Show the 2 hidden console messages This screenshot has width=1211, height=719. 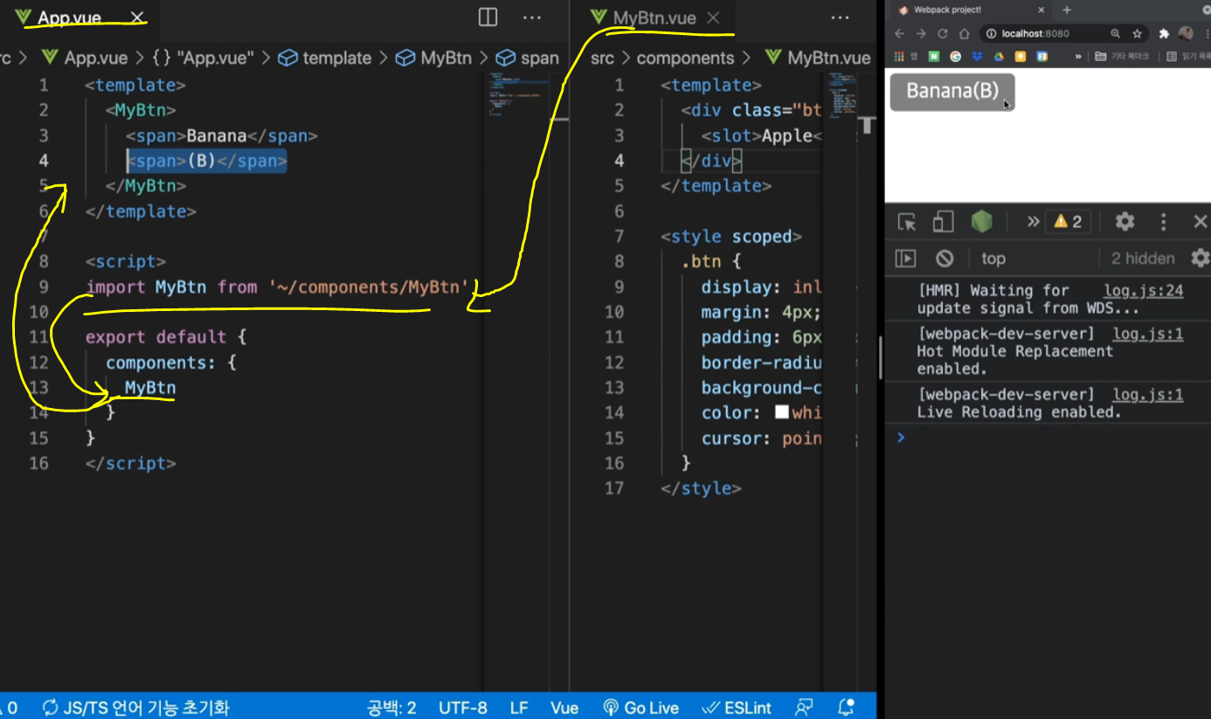click(1143, 259)
